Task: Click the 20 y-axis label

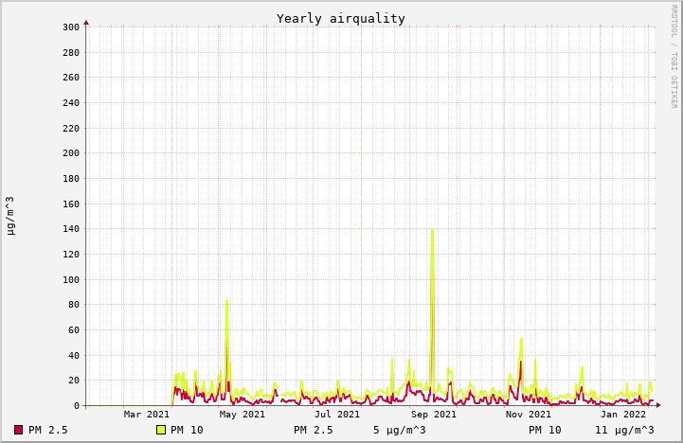Action: (74, 381)
